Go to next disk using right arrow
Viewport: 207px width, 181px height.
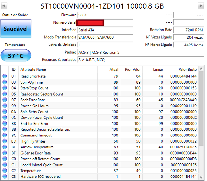click(x=201, y=6)
